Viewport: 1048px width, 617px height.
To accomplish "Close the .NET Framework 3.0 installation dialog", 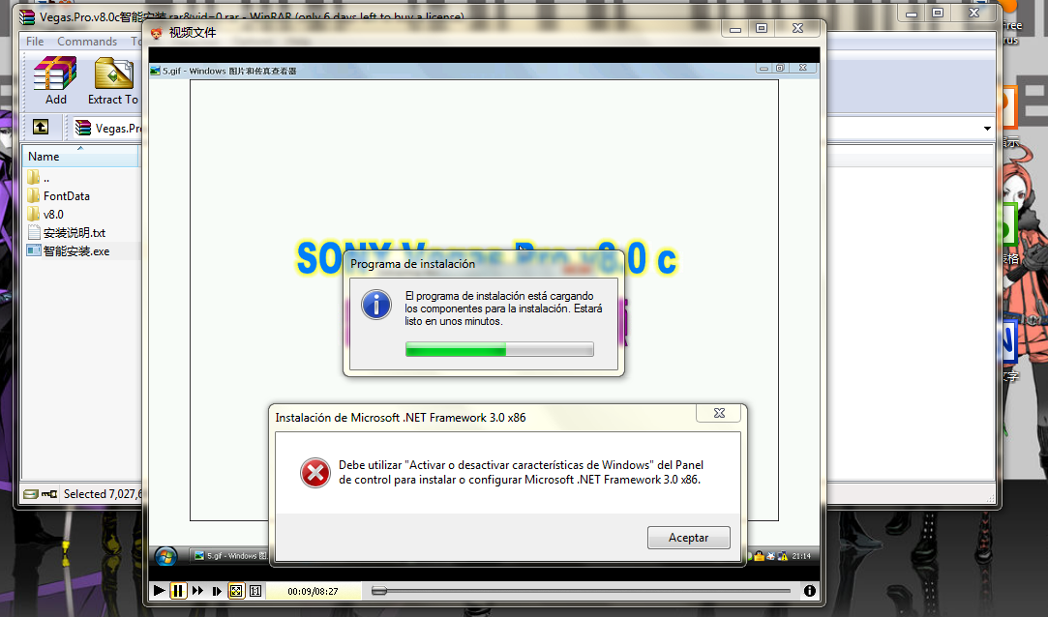I will (x=719, y=413).
